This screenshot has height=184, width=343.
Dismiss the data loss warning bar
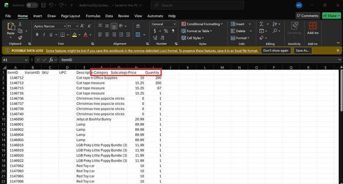pos(338,51)
